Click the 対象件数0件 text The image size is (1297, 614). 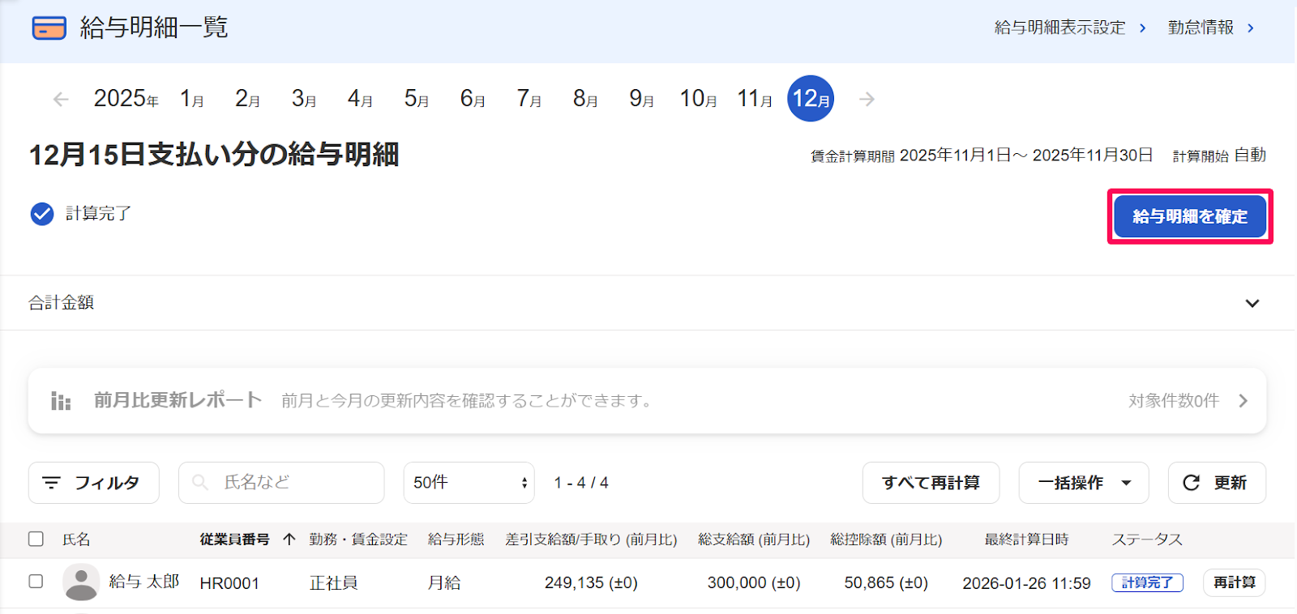pyautogui.click(x=1174, y=401)
